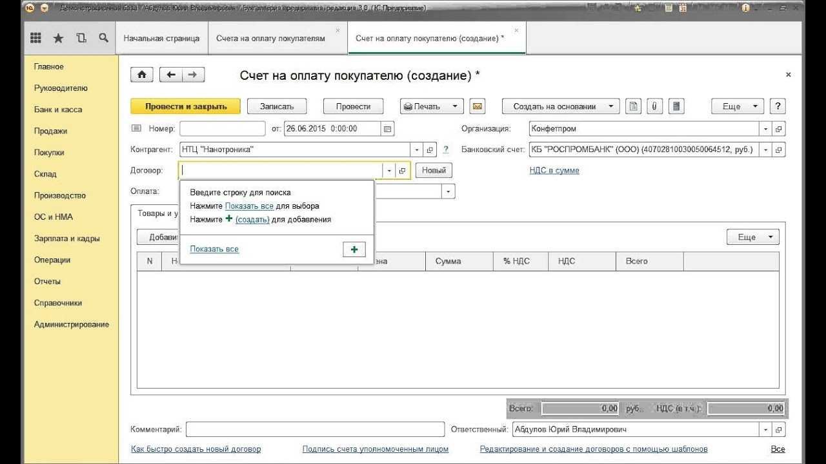Send the invoice by email envelope icon
This screenshot has width=826, height=464.
477,106
